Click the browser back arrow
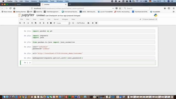Screen dimensions: 176x99 (2, 9)
